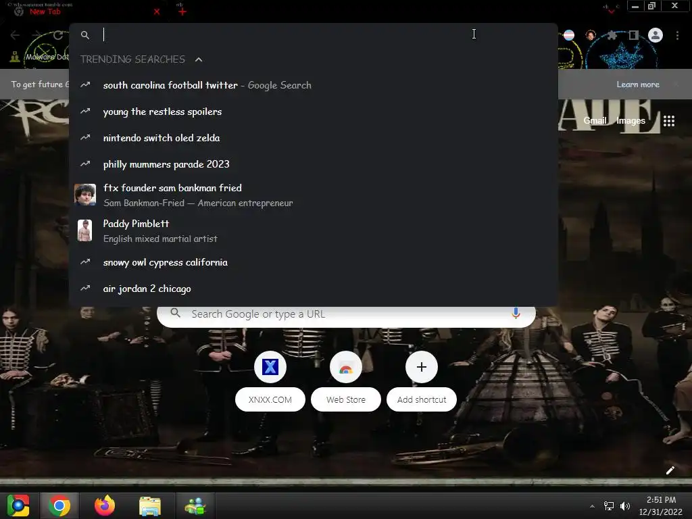The height and width of the screenshot is (519, 692).
Task: Select suggestion ftx founder sam bankman fried
Action: tap(314, 195)
